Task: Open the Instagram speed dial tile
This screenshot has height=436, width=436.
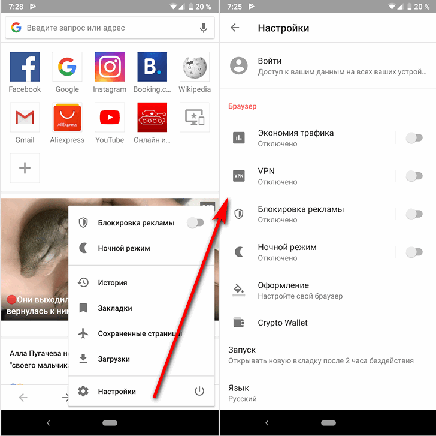Action: 110,67
